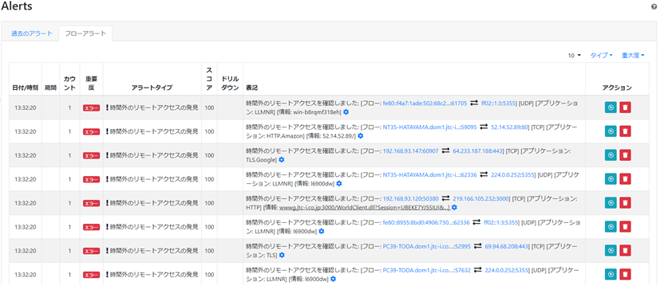The height and width of the screenshot is (305, 660).
Task: Open destination 64.233.187.188:443 link
Action: pos(478,151)
